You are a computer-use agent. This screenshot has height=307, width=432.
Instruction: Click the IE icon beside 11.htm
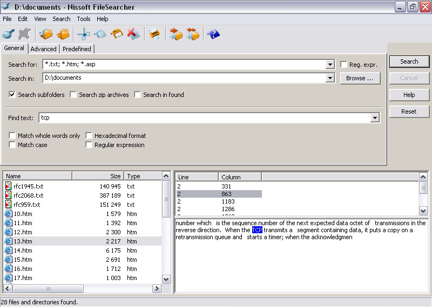[x=9, y=222]
